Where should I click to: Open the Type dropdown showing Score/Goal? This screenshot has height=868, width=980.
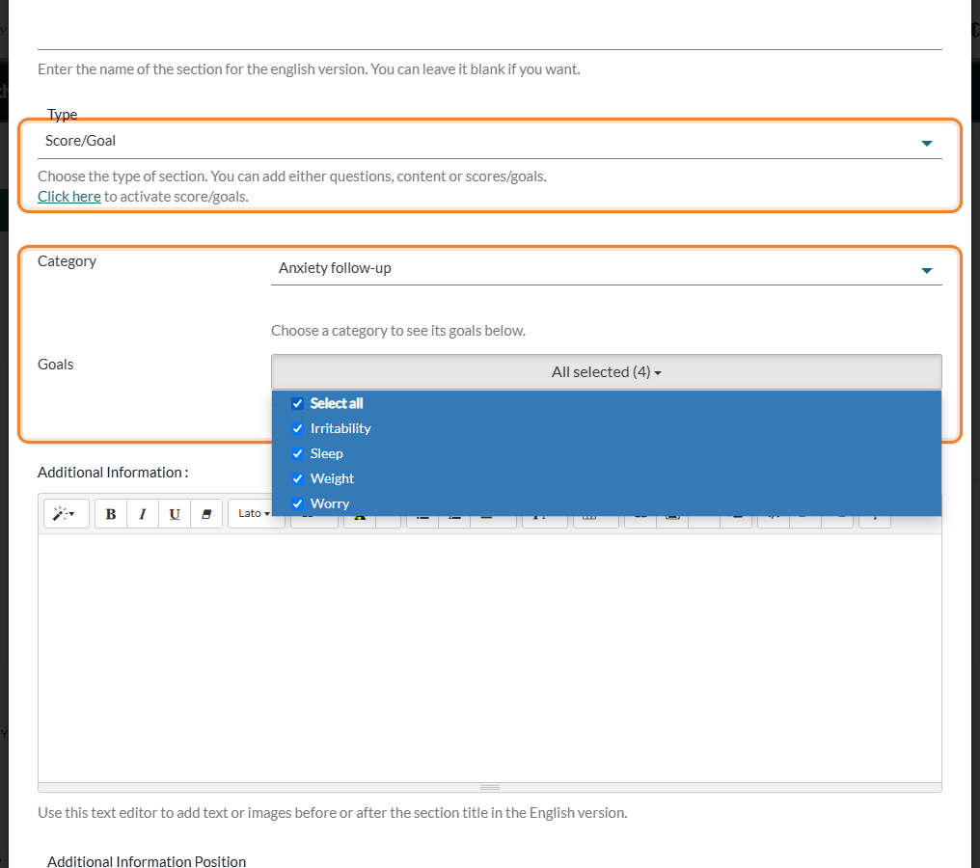click(x=489, y=141)
